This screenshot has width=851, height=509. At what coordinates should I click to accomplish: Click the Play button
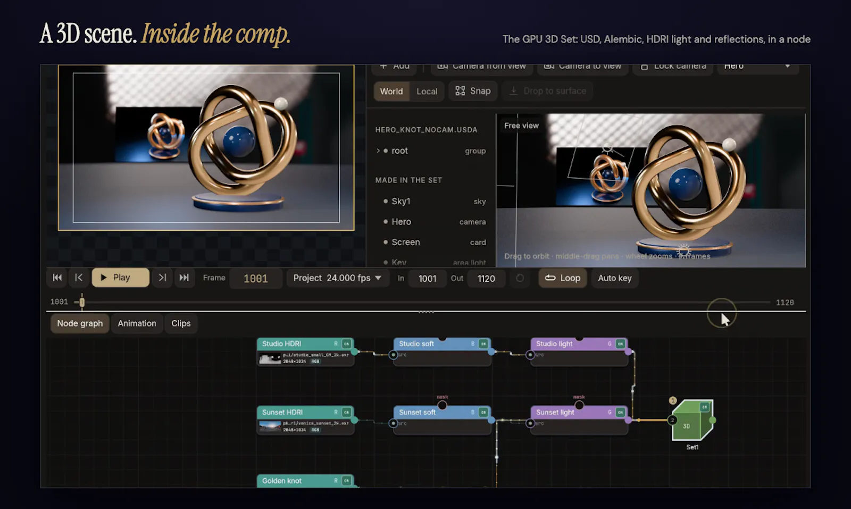tap(120, 278)
